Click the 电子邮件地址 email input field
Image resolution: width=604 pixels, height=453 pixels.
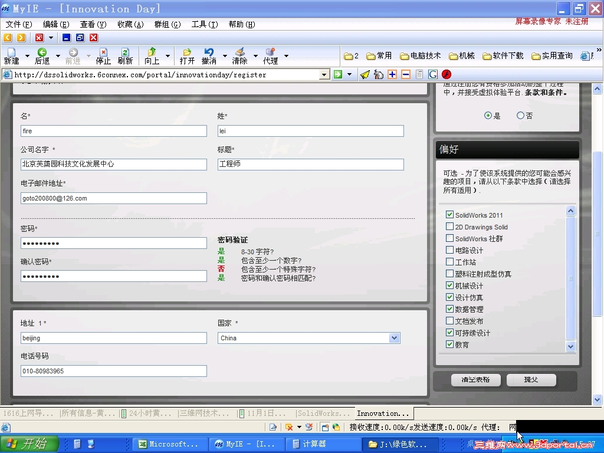tap(114, 198)
